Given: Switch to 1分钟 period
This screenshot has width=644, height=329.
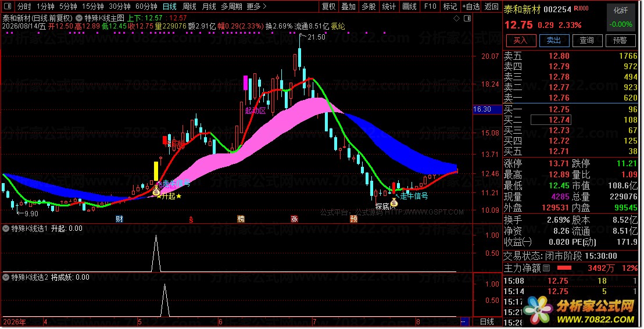Looking at the screenshot, I should click(x=45, y=6).
